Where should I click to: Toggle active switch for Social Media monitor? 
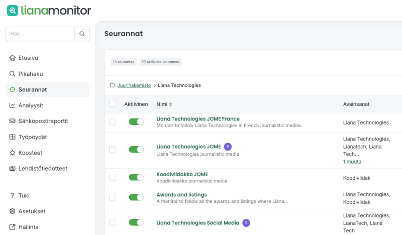(x=136, y=222)
